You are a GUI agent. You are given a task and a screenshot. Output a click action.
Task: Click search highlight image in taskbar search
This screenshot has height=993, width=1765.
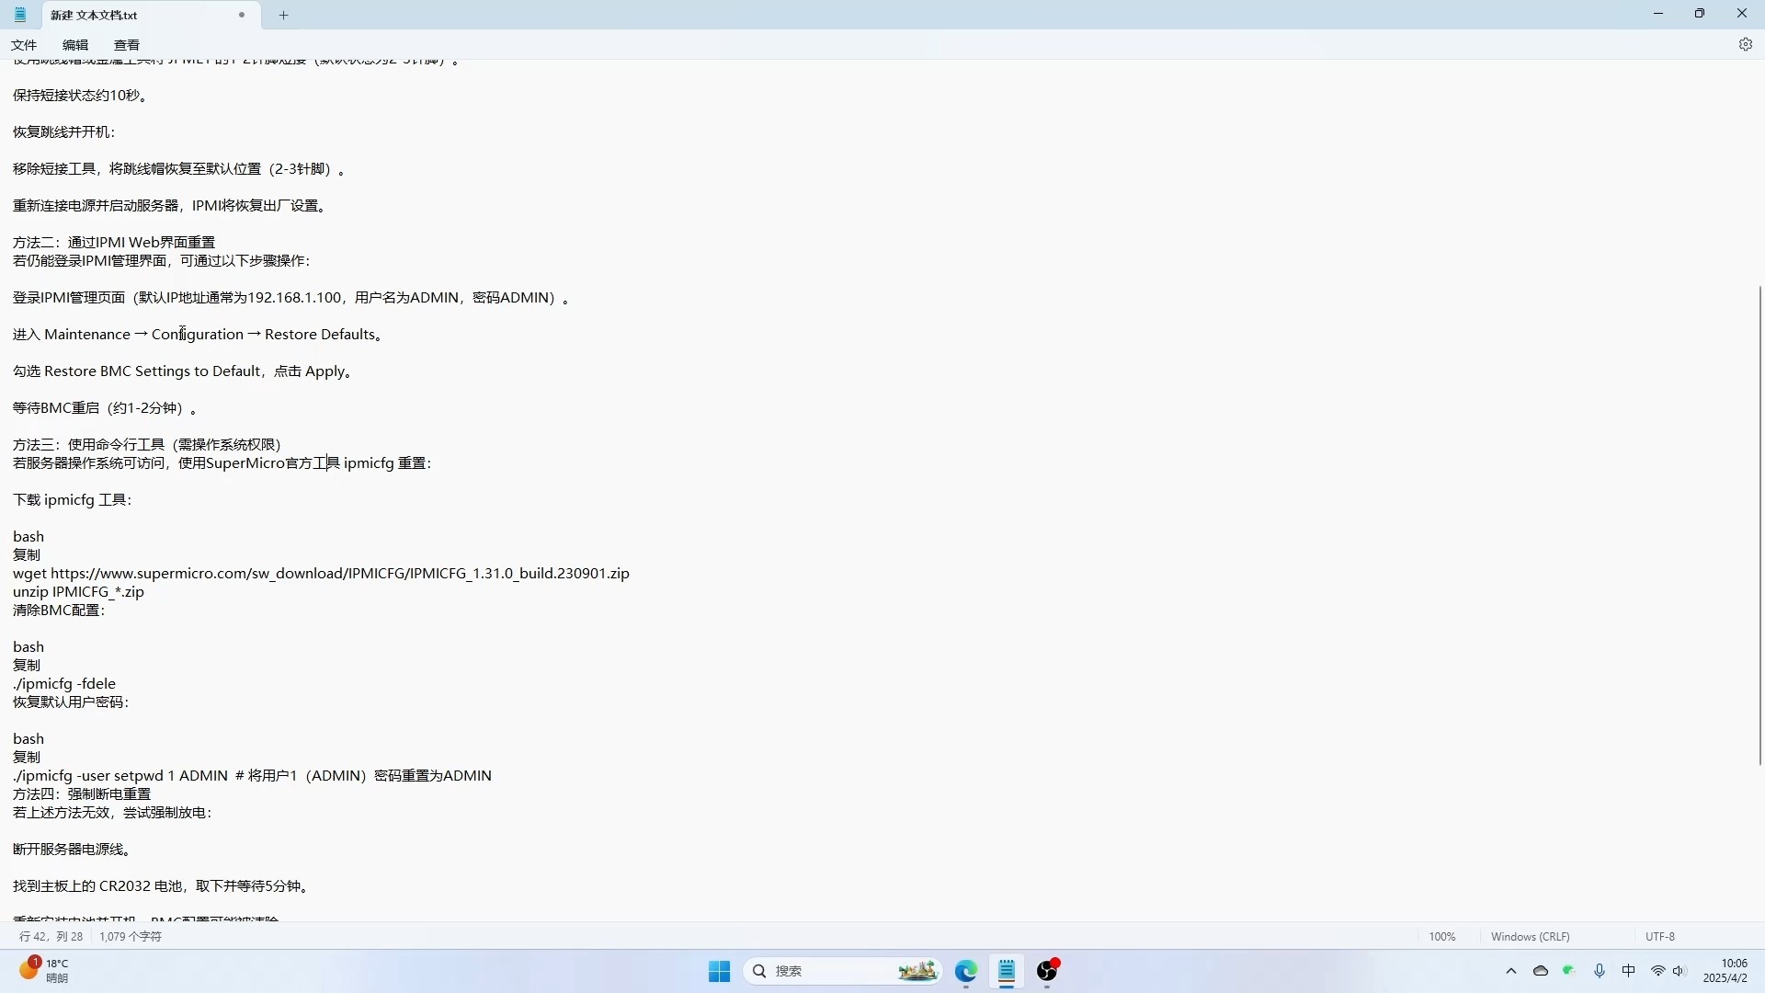click(x=917, y=971)
